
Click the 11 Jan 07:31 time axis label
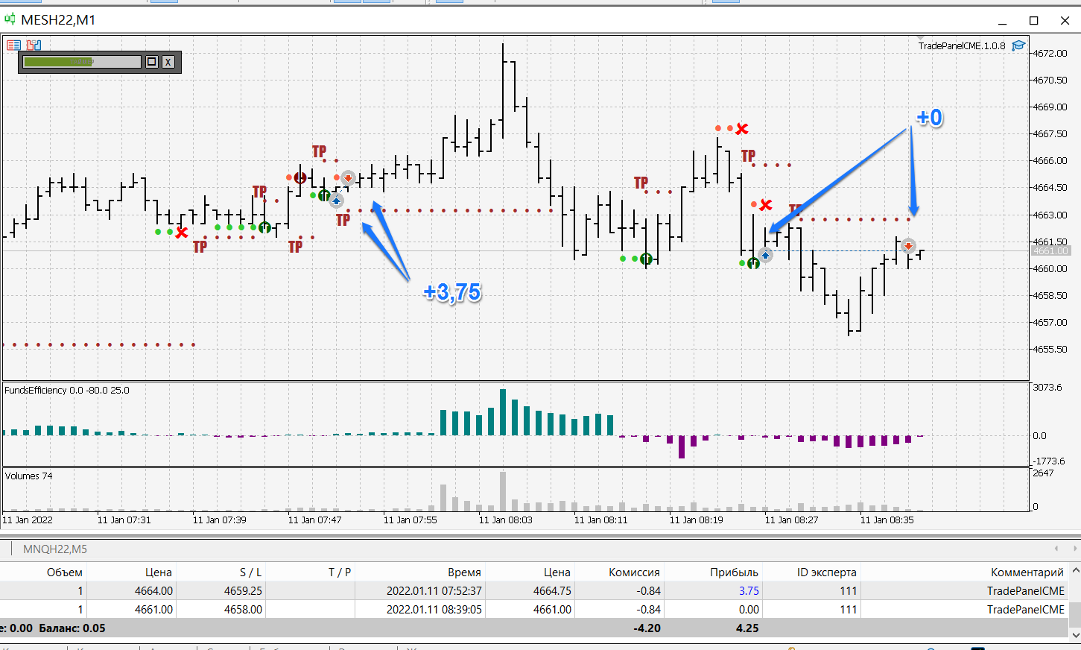tap(124, 520)
